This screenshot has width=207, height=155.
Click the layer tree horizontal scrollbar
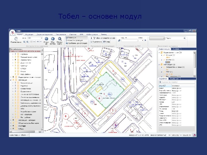coord(25,131)
